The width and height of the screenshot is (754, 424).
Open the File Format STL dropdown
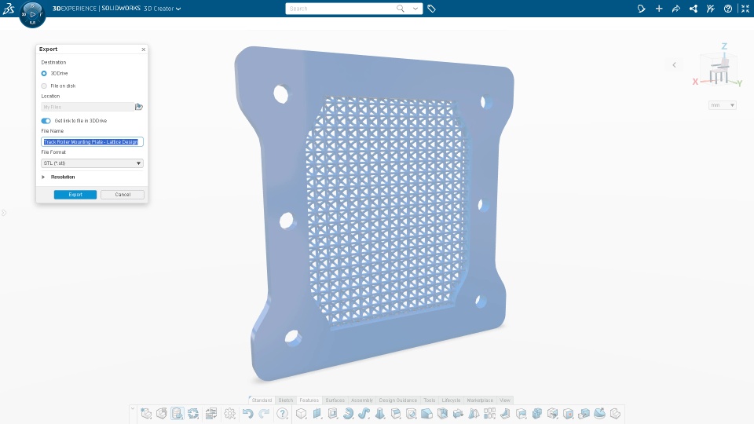(92, 163)
